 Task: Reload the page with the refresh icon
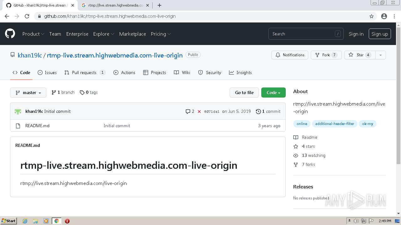[27, 16]
